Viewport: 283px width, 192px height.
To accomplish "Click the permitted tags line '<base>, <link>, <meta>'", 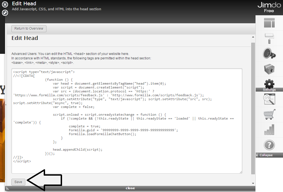I will pyautogui.click(x=43, y=63).
